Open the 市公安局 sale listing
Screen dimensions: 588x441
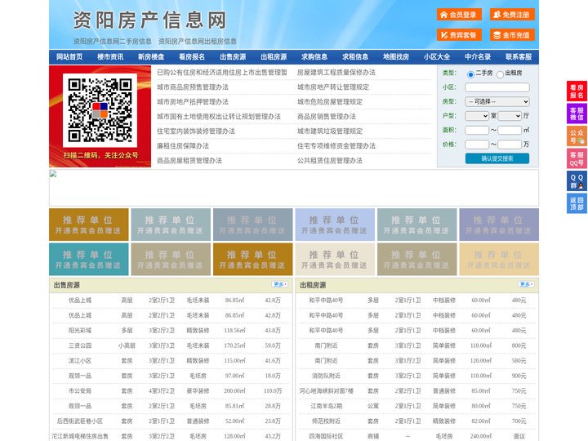pos(80,390)
